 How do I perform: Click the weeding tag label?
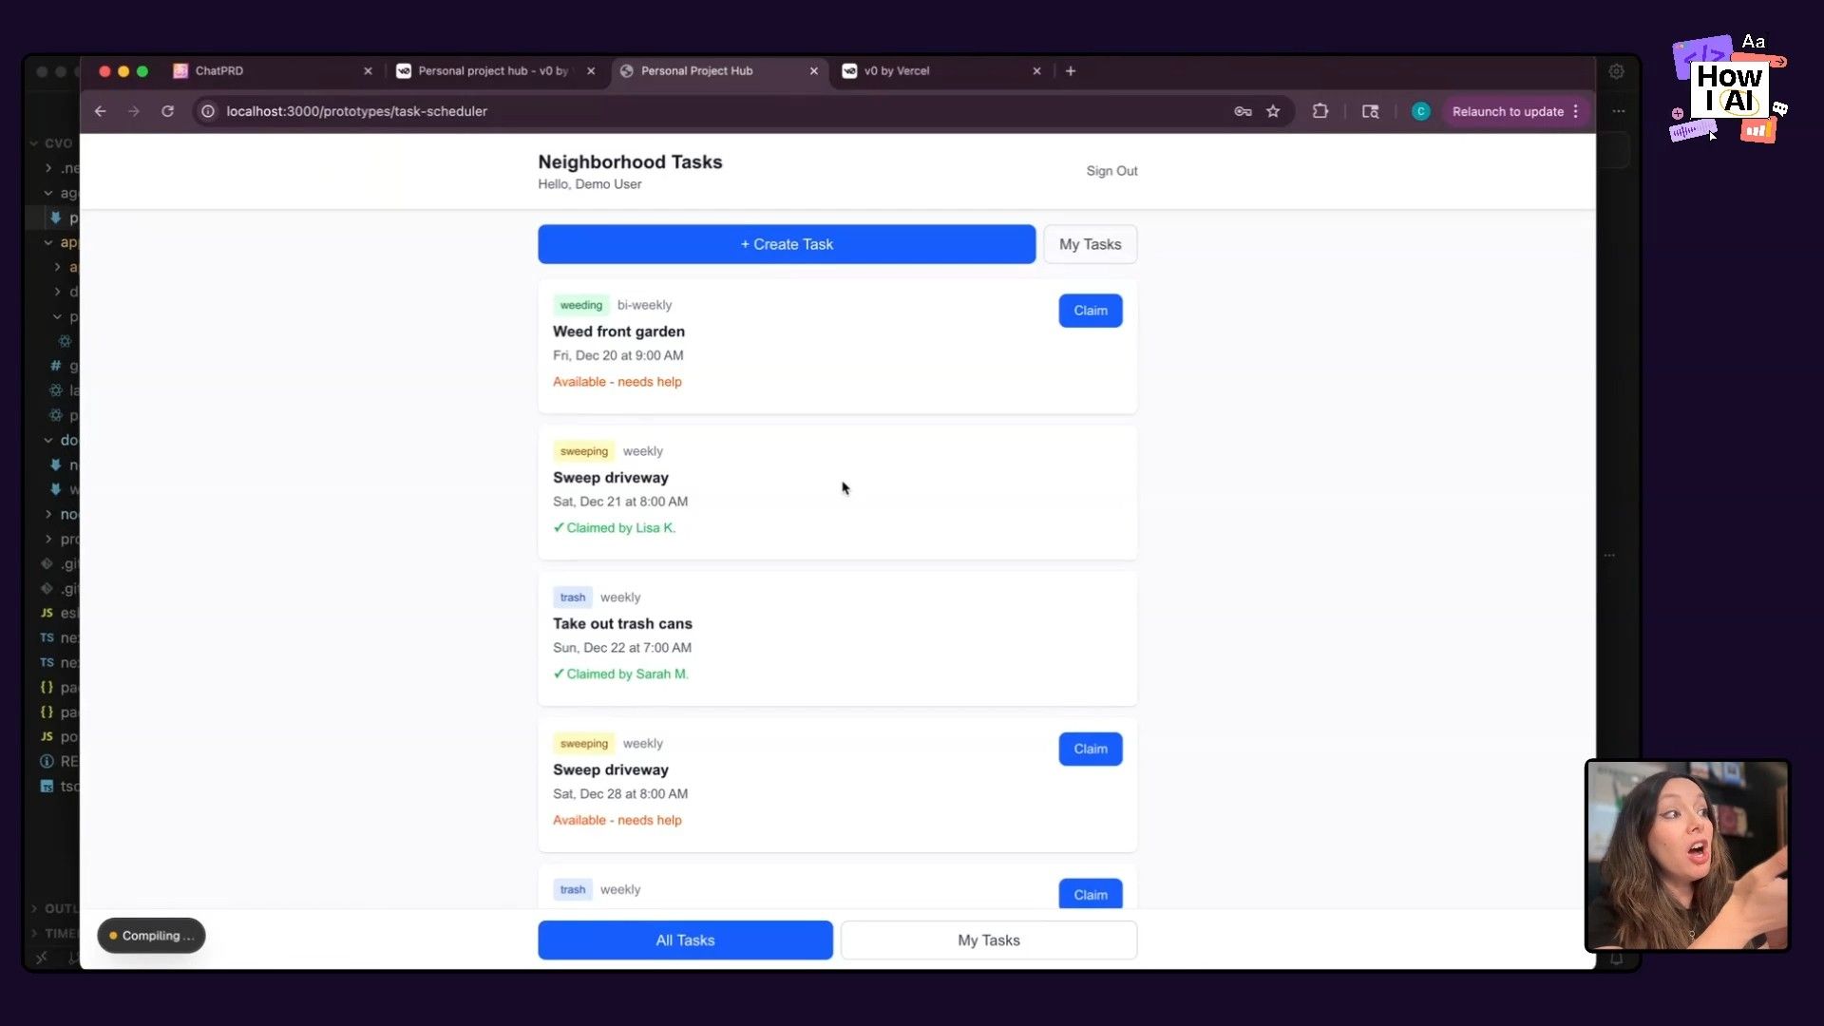click(580, 305)
